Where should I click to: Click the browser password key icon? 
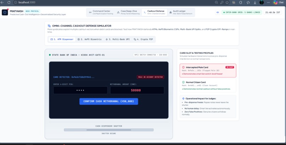tap(222, 2)
